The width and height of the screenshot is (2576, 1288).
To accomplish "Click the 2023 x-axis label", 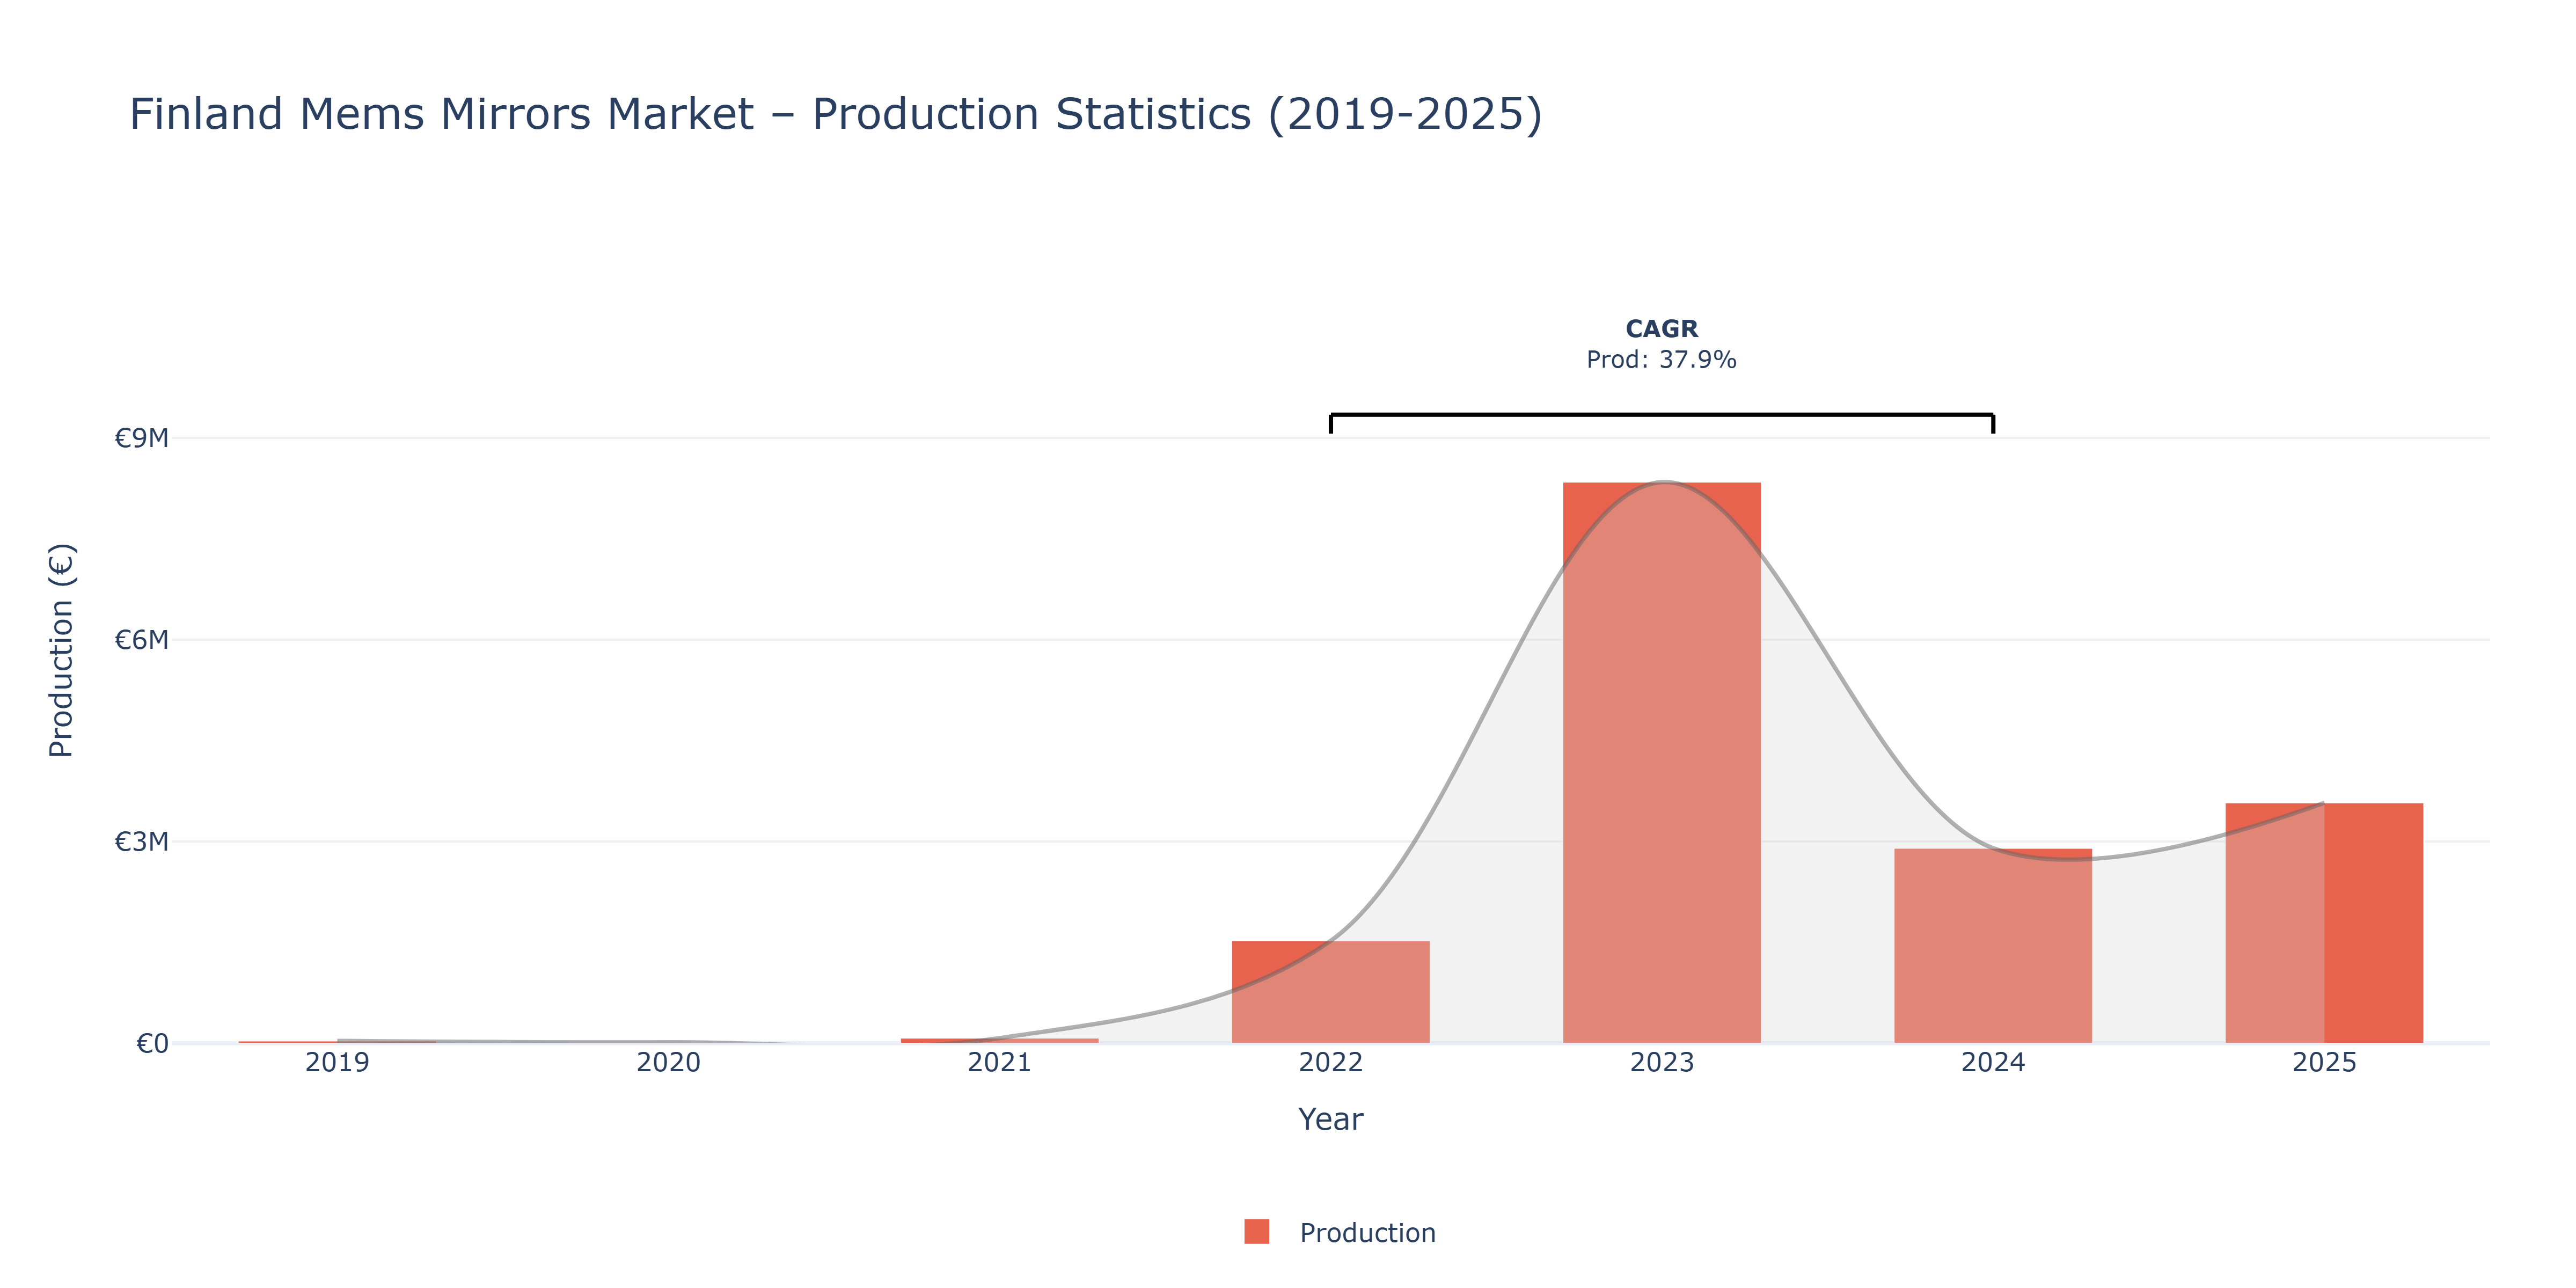I will coord(1661,1062).
